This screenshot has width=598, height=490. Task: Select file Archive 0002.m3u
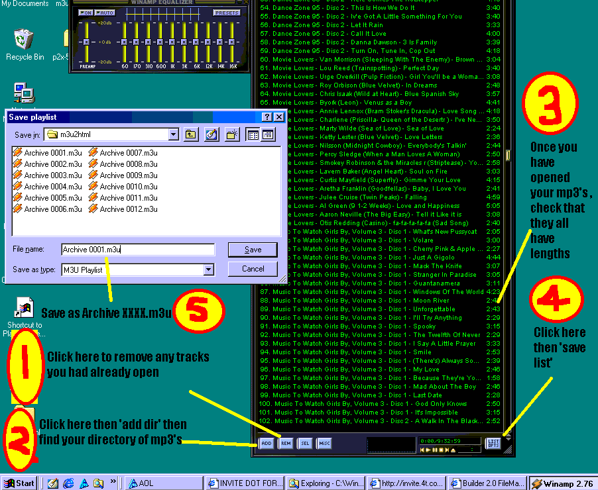point(47,164)
